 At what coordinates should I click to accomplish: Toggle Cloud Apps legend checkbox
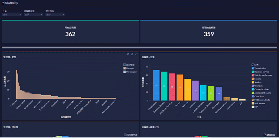pos(253,96)
